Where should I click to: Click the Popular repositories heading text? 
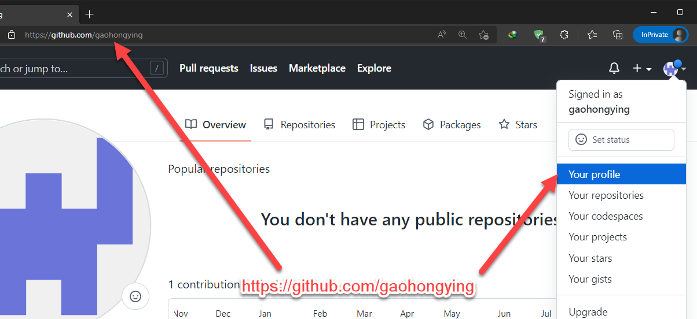[219, 169]
